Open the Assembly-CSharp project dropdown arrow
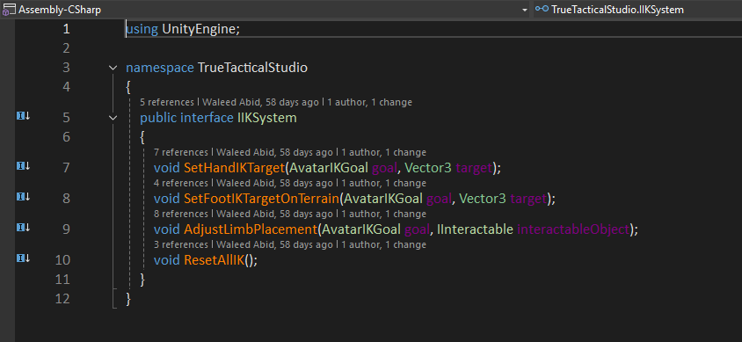 pyautogui.click(x=525, y=10)
